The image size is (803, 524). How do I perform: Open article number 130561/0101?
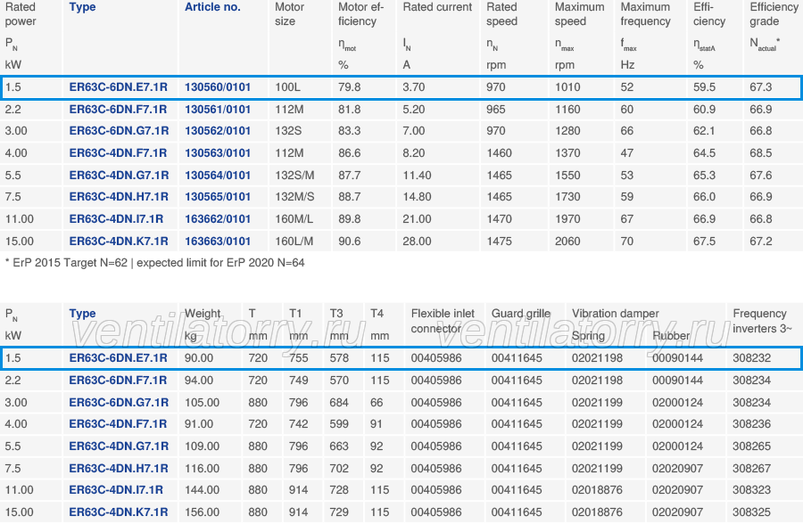(218, 109)
